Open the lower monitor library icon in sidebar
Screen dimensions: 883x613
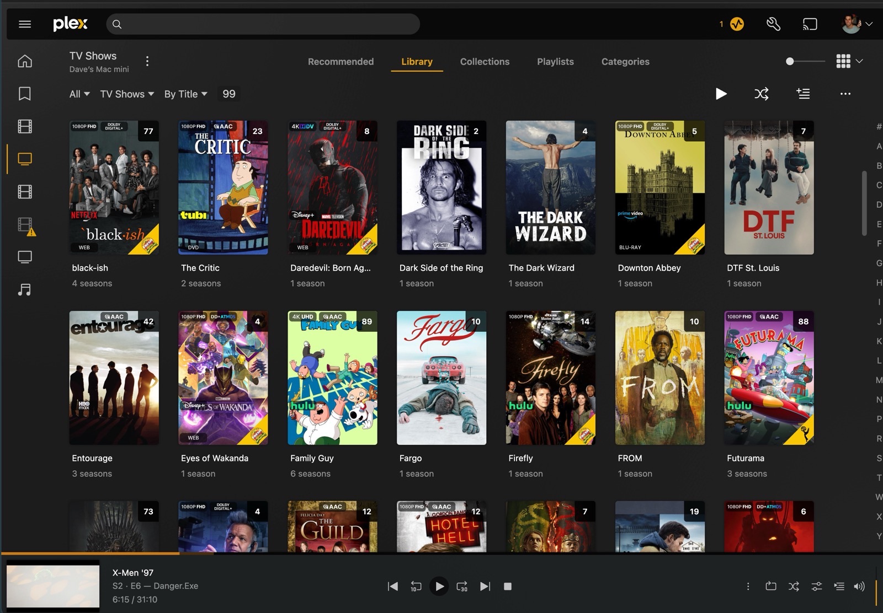pos(25,257)
